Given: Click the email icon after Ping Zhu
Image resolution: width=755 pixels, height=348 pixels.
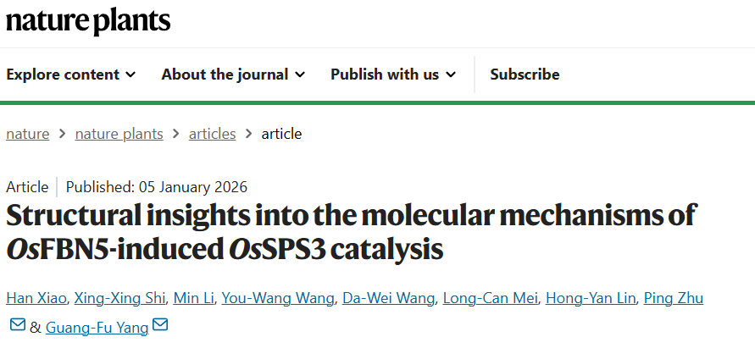Looking at the screenshot, I should pos(17,325).
